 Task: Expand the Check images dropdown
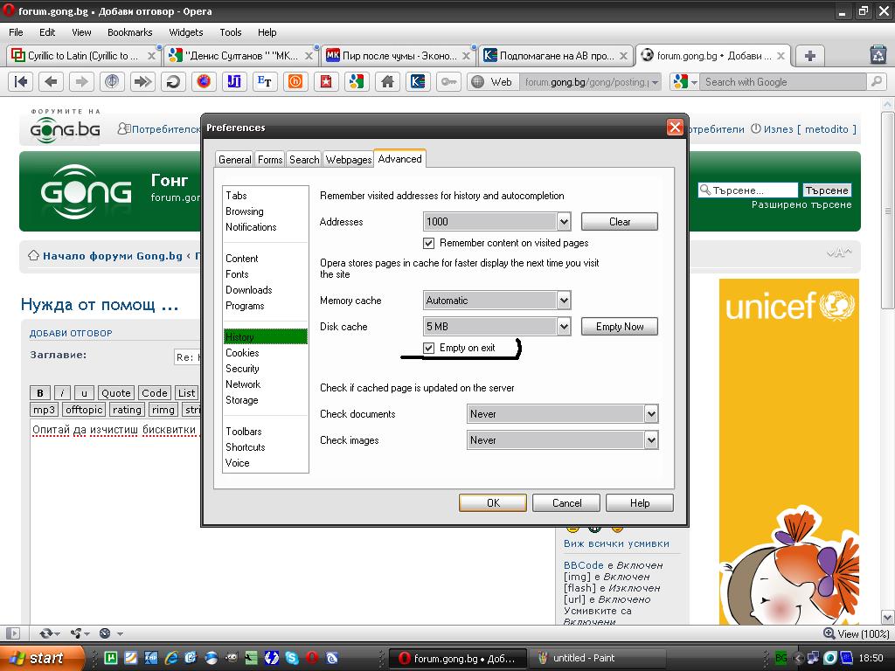click(x=650, y=440)
